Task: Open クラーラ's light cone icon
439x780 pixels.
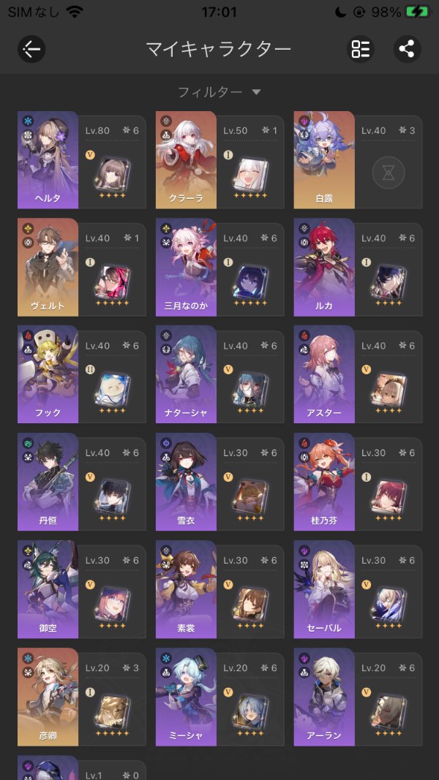Action: tap(250, 173)
